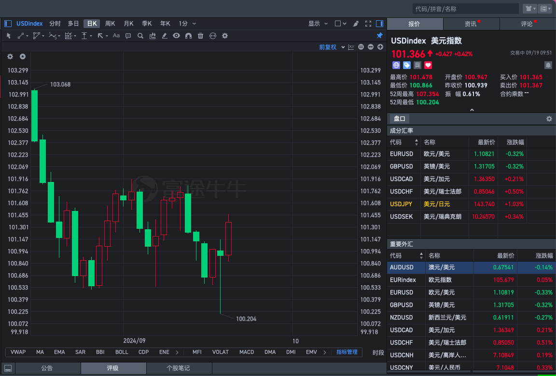
Task: Select the 评级 bottom tab
Action: point(113,368)
